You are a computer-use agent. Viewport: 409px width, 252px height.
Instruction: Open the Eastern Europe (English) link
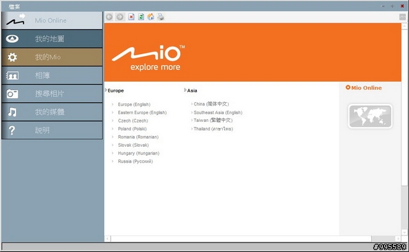click(142, 112)
